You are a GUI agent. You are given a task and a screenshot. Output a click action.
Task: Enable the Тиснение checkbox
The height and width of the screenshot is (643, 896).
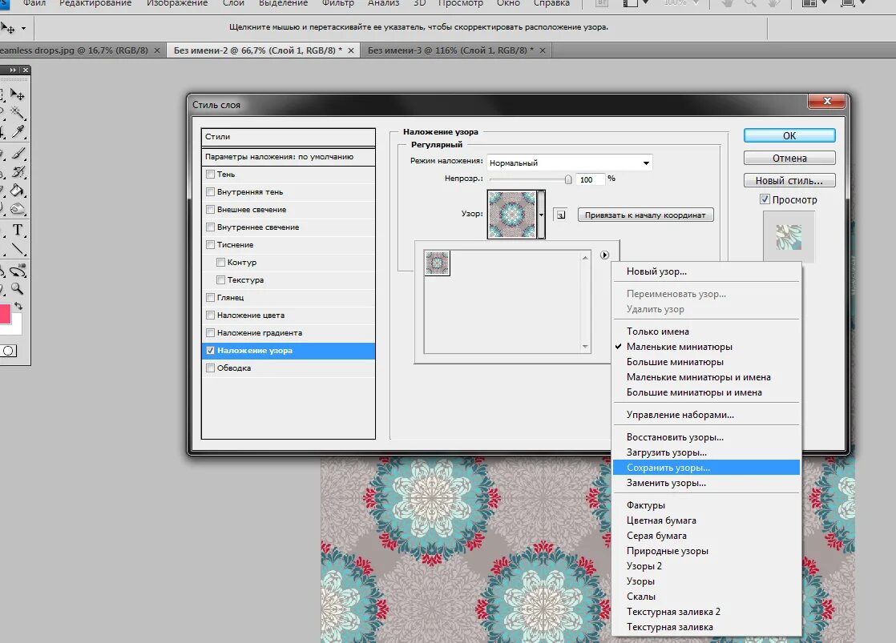pos(210,244)
